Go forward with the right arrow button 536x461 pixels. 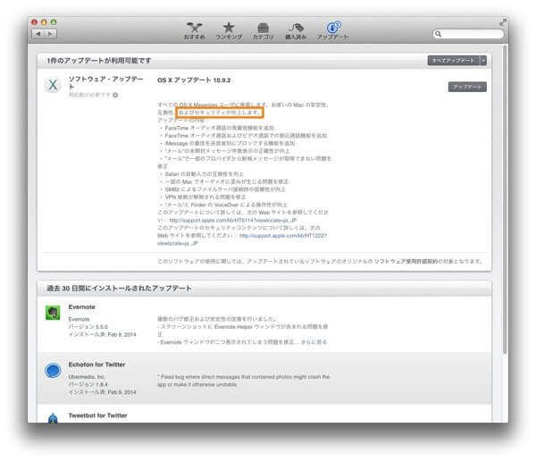click(50, 34)
